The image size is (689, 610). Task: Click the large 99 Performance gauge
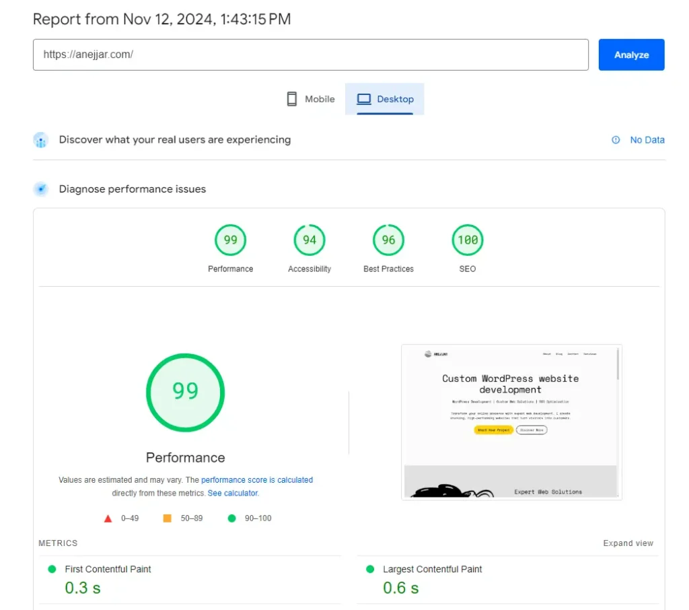tap(186, 393)
